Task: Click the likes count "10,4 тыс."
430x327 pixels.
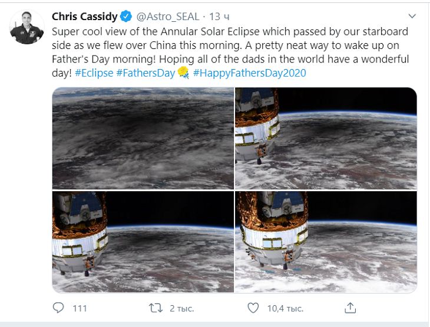Action: coord(285,308)
